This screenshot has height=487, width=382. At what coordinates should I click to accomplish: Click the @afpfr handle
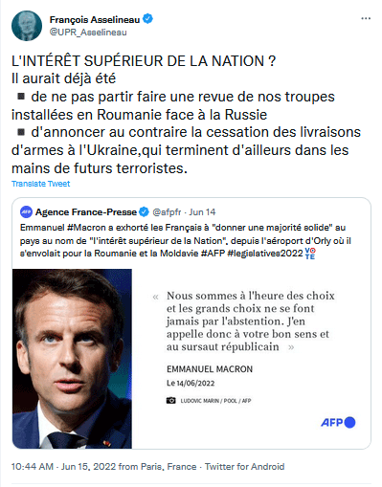pyautogui.click(x=167, y=212)
